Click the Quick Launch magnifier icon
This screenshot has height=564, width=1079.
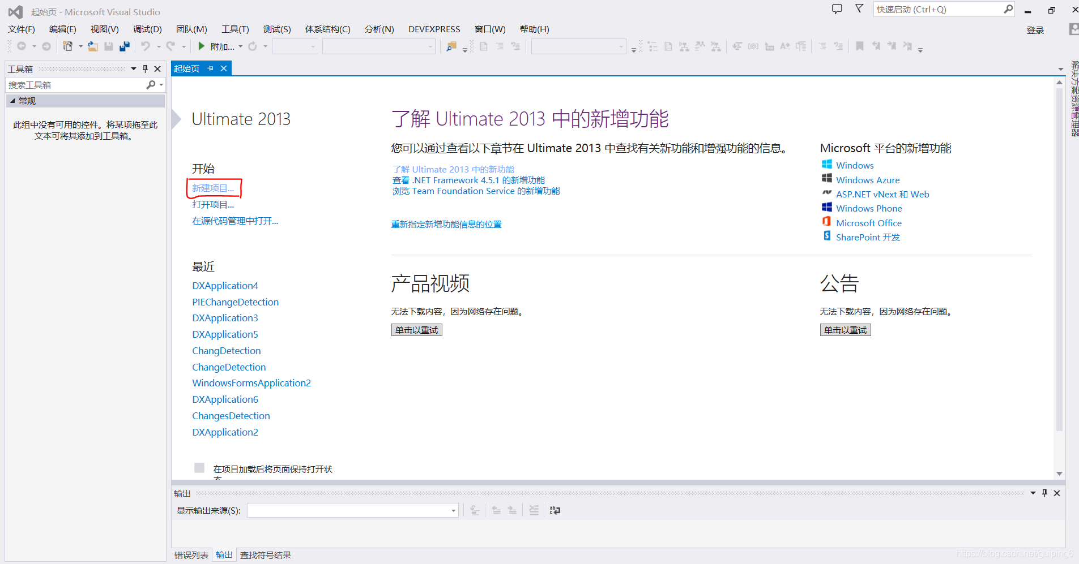click(1008, 9)
